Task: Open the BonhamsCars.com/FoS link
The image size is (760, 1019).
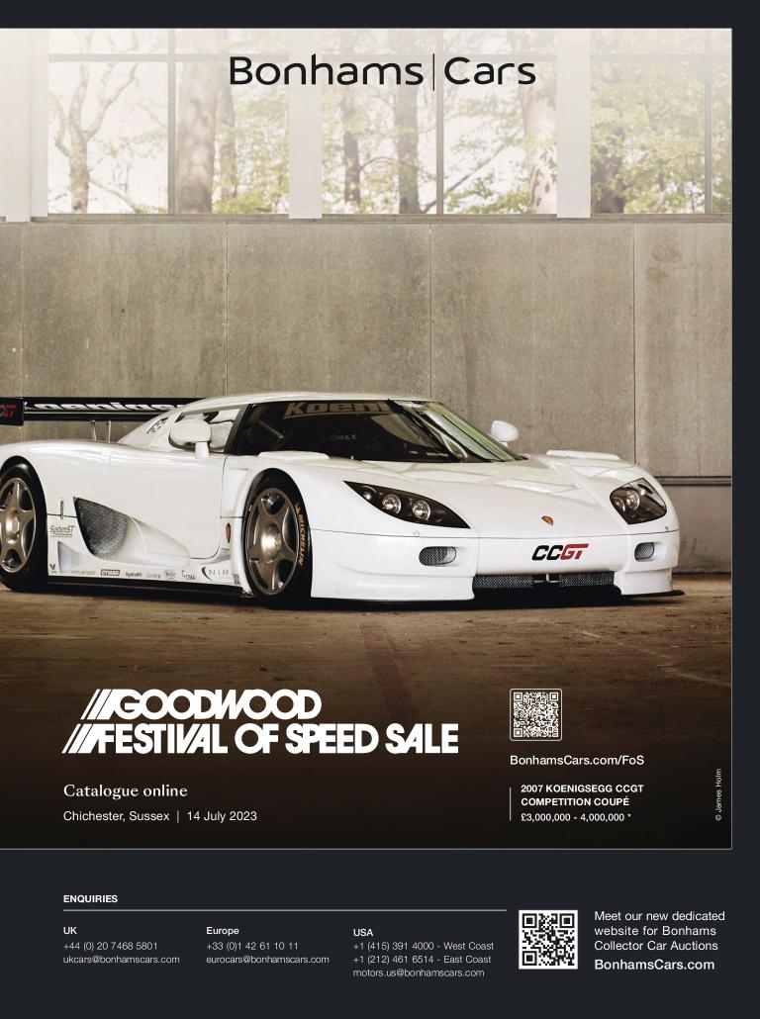Action: 577,761
